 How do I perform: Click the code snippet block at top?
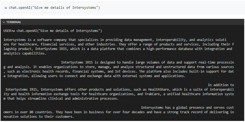tap(122, 8)
